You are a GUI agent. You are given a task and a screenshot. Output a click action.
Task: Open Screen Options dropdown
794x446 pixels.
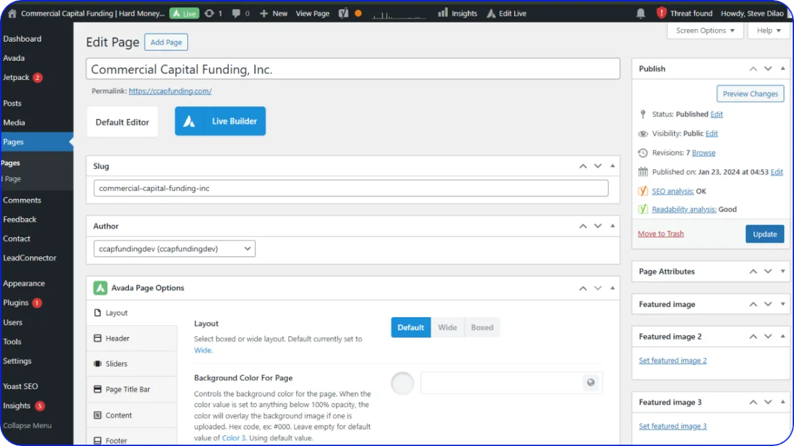pyautogui.click(x=705, y=30)
